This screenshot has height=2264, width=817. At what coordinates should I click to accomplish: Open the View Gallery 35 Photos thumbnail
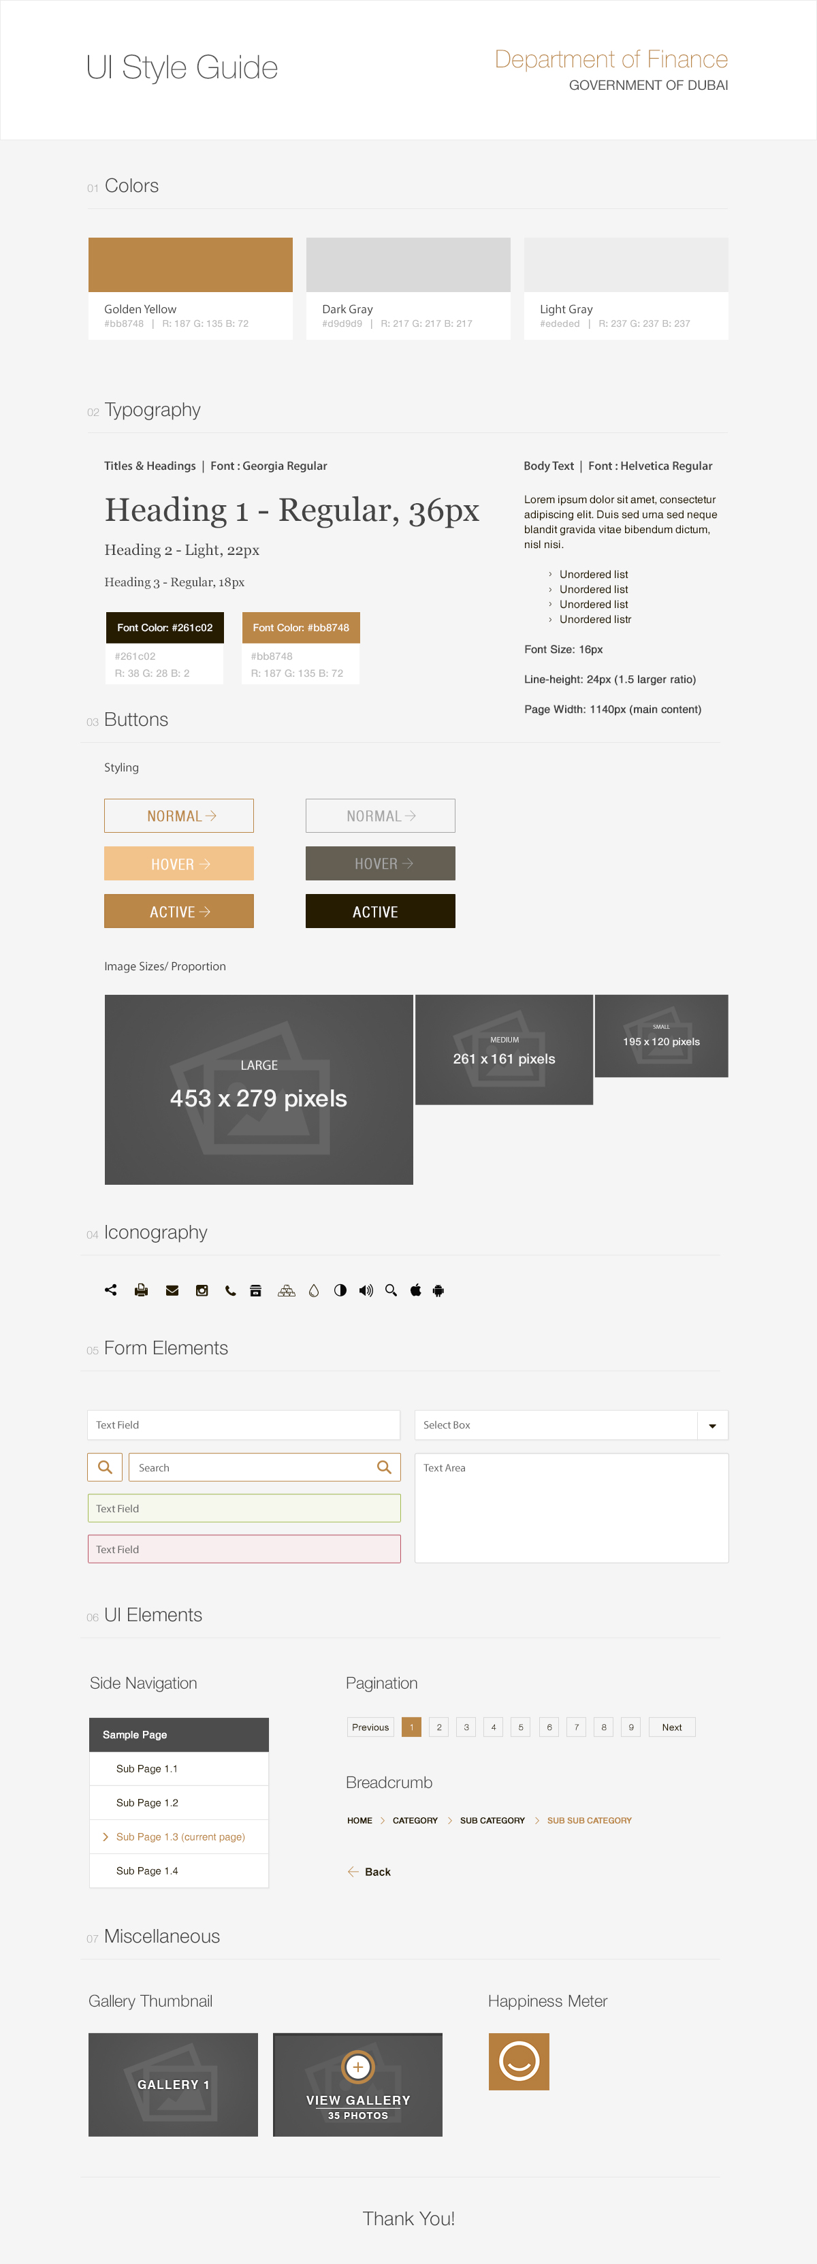point(357,2085)
